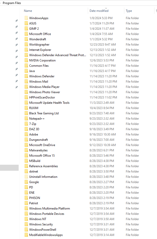Image resolution: width=157 pixels, height=239 pixels.
Task: Click the WindowsApps folder icon
Action: click(26, 18)
